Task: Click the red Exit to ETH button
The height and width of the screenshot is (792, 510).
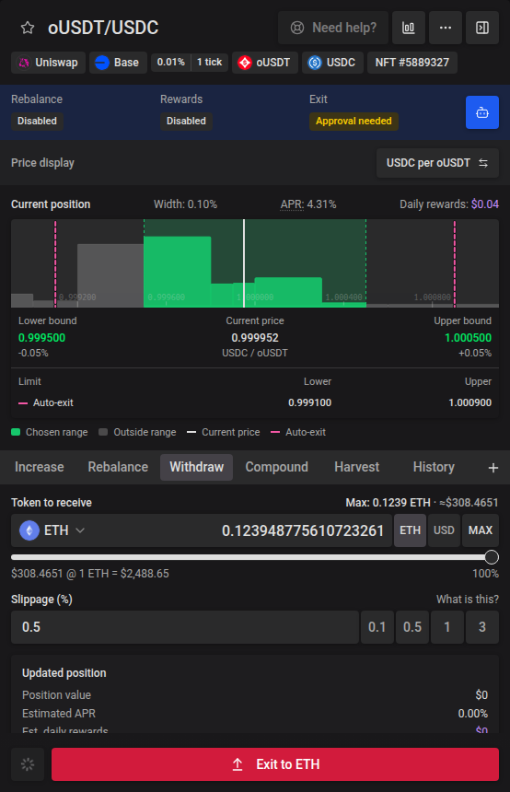Action: click(275, 764)
